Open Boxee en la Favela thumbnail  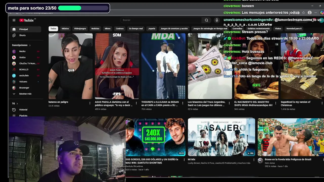pos(291,137)
